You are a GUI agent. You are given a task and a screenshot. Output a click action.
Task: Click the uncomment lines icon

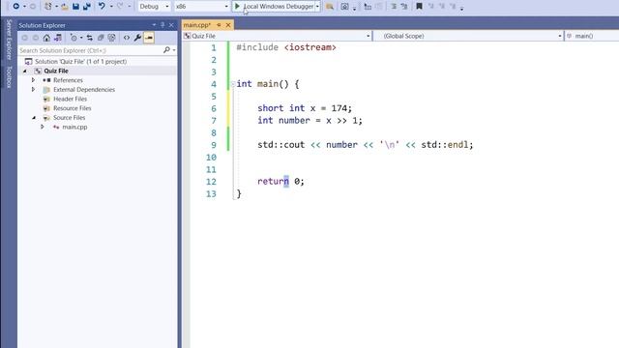(x=404, y=7)
